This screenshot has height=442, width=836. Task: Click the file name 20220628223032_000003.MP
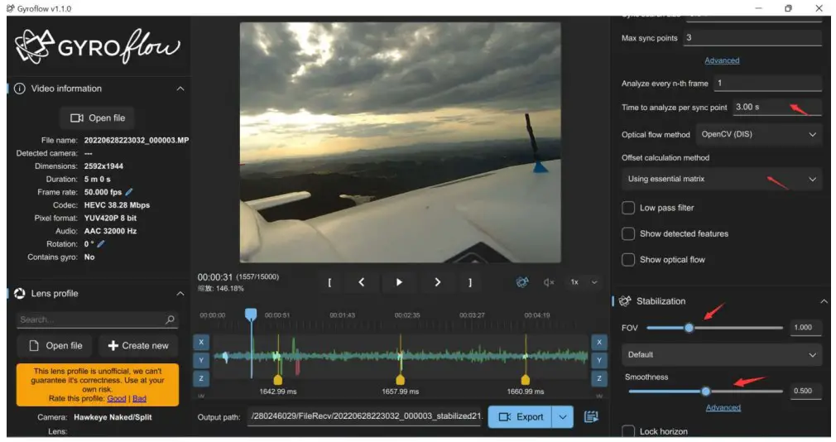(137, 140)
